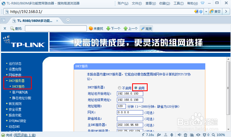Click the go-forward arrow beside 兼容
Image resolution: width=231 pixels, height=137 pixels.
point(226,11)
